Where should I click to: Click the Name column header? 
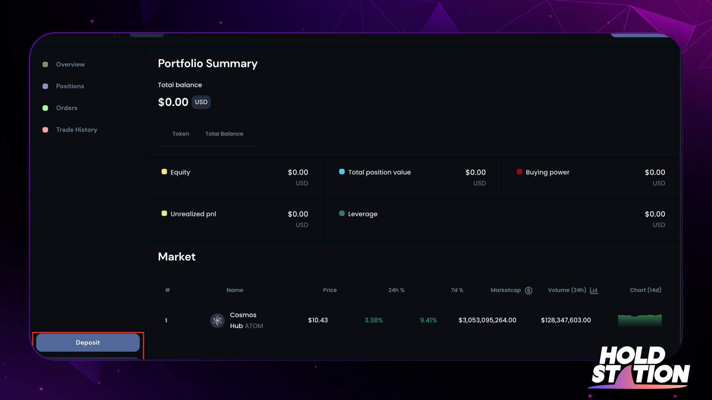point(235,290)
